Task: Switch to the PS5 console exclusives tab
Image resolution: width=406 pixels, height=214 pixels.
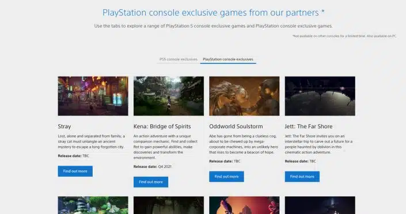Action: (x=179, y=59)
